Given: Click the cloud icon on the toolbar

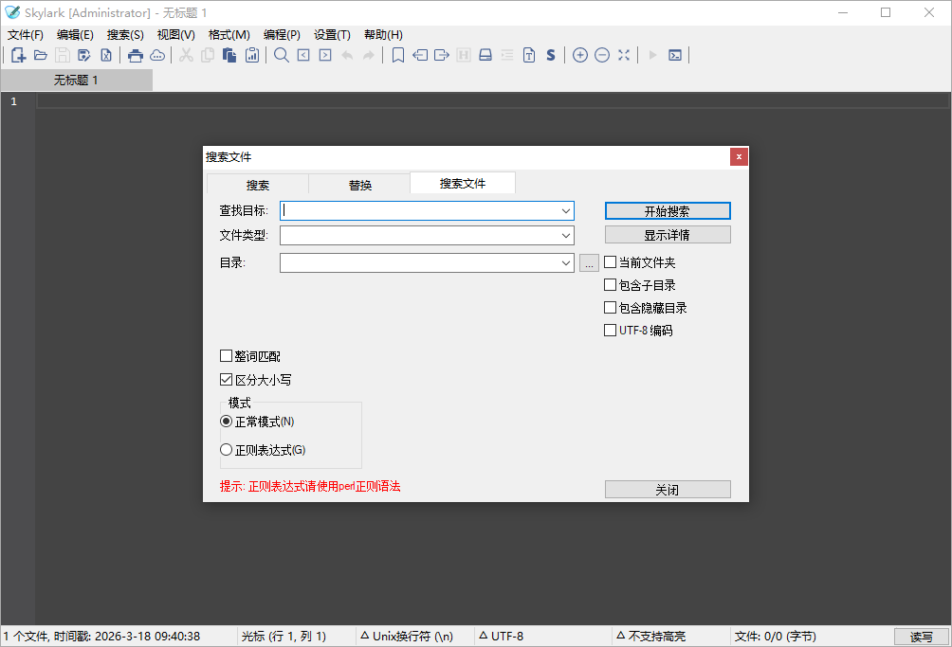Looking at the screenshot, I should (x=157, y=55).
